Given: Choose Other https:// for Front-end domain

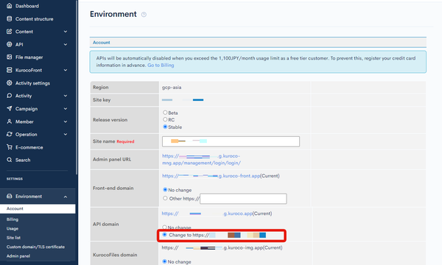Looking at the screenshot, I should [165, 198].
